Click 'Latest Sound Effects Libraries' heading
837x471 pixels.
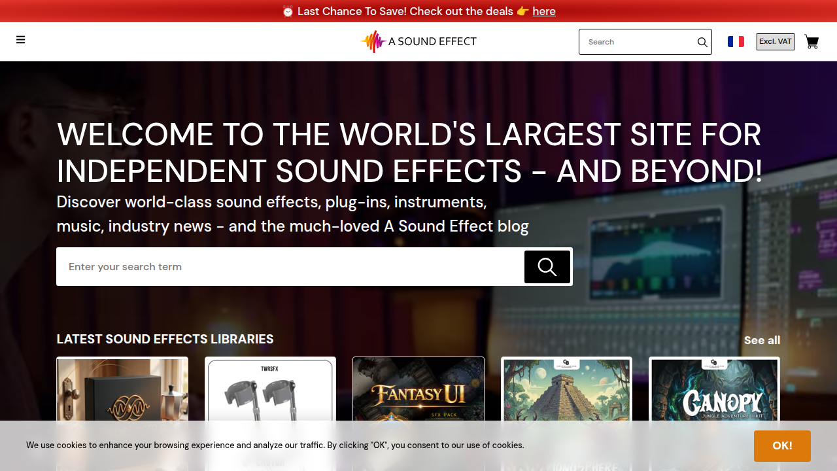(x=165, y=340)
